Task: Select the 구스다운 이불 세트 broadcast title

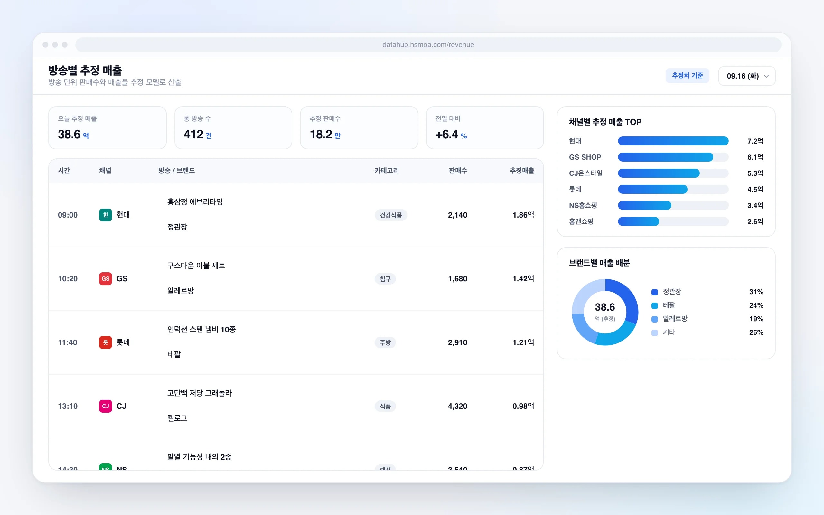Action: pyautogui.click(x=196, y=266)
